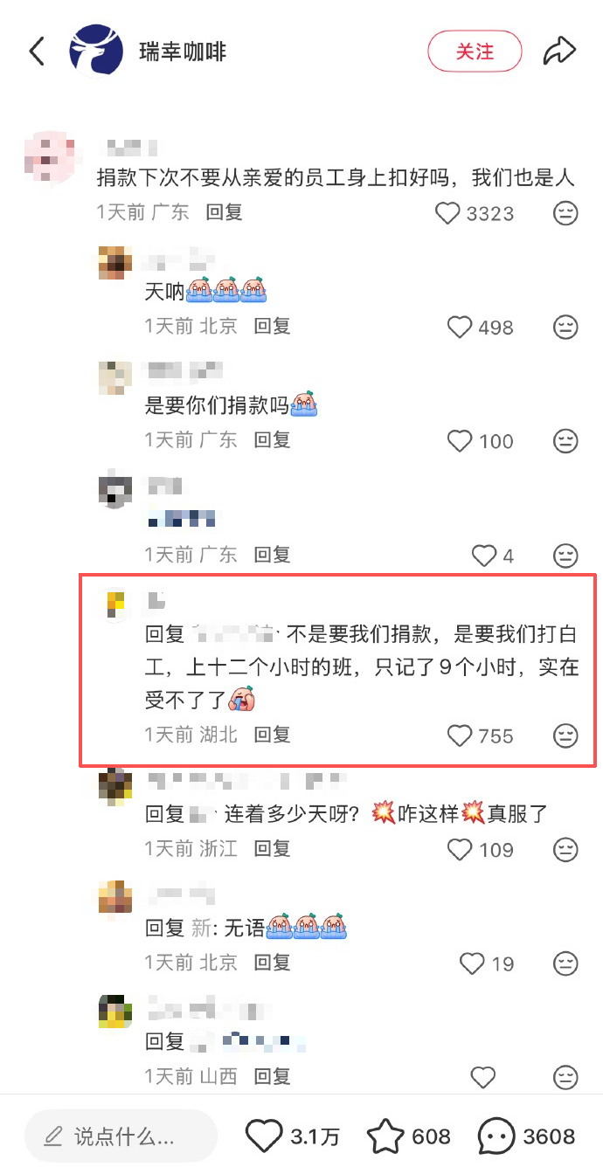This screenshot has height=1167, width=603.
Task: Tap the share arrow icon
Action: 560,52
